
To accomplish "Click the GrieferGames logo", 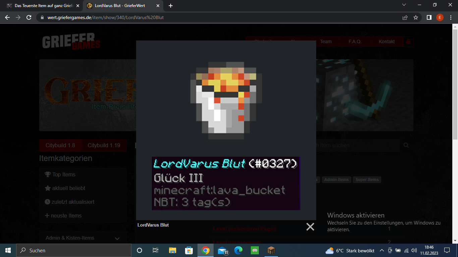I will [71, 41].
